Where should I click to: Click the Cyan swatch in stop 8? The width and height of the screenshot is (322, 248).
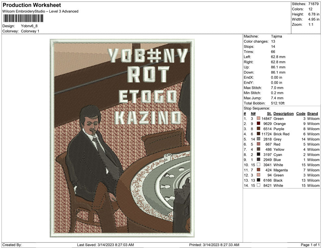pyautogui.click(x=259, y=154)
